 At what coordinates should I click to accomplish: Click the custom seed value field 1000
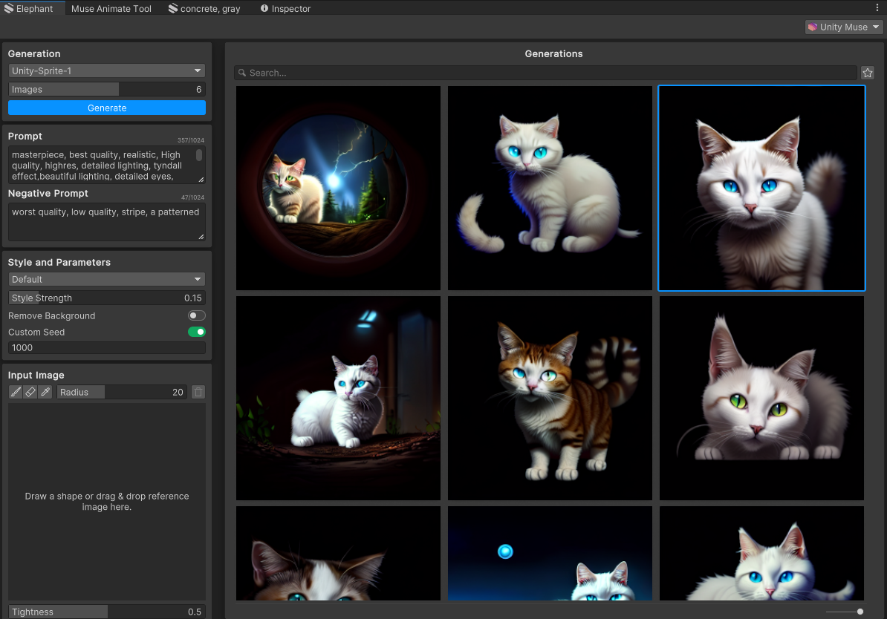(x=106, y=347)
